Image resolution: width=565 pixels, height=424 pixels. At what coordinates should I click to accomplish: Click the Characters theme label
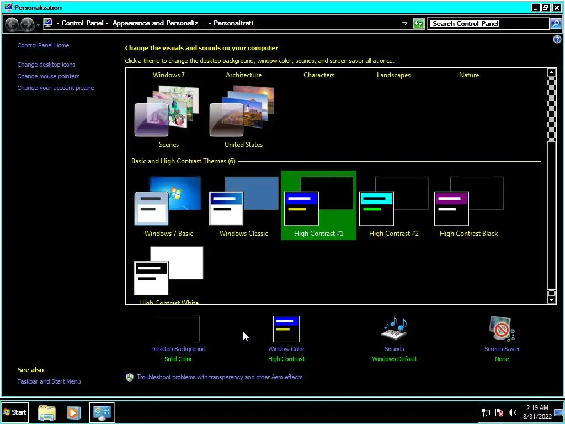pos(319,75)
